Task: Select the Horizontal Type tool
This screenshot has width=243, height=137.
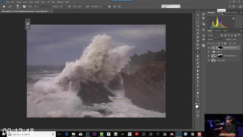Action: click(197, 82)
